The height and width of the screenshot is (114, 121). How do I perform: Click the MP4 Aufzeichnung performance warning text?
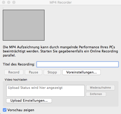[60, 51]
